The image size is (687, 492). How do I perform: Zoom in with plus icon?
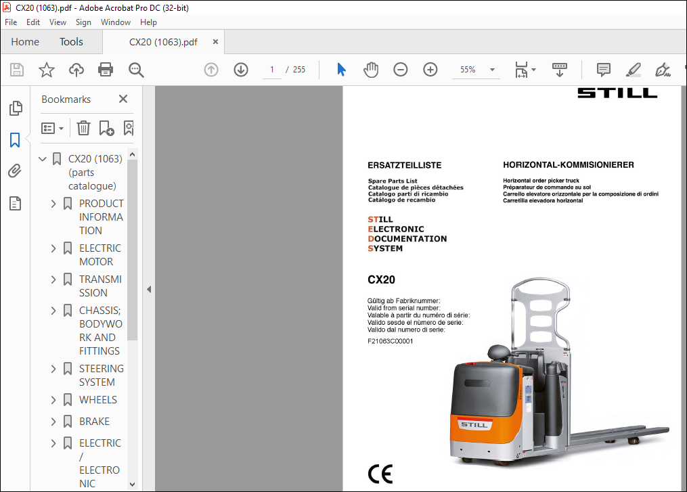(430, 70)
